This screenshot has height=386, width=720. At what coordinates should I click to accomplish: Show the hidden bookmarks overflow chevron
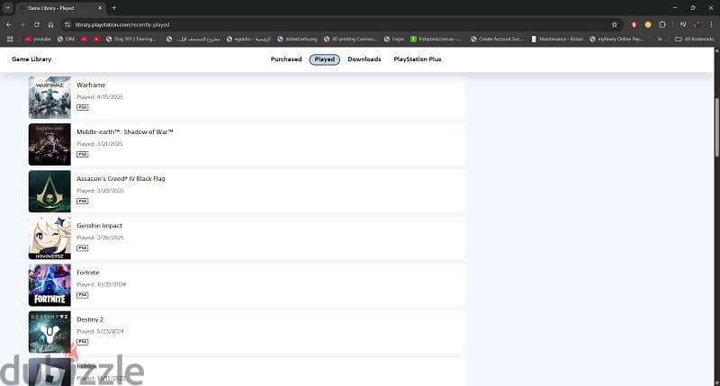(660, 40)
